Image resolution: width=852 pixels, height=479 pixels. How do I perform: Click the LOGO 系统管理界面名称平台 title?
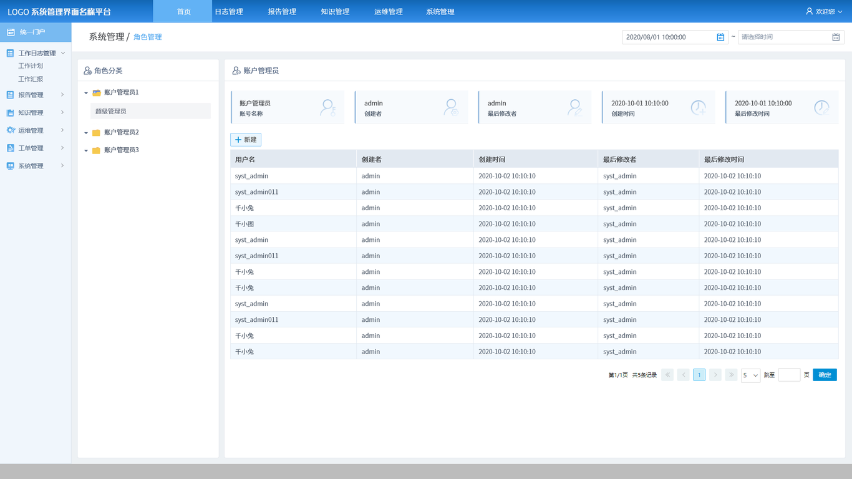click(x=59, y=12)
